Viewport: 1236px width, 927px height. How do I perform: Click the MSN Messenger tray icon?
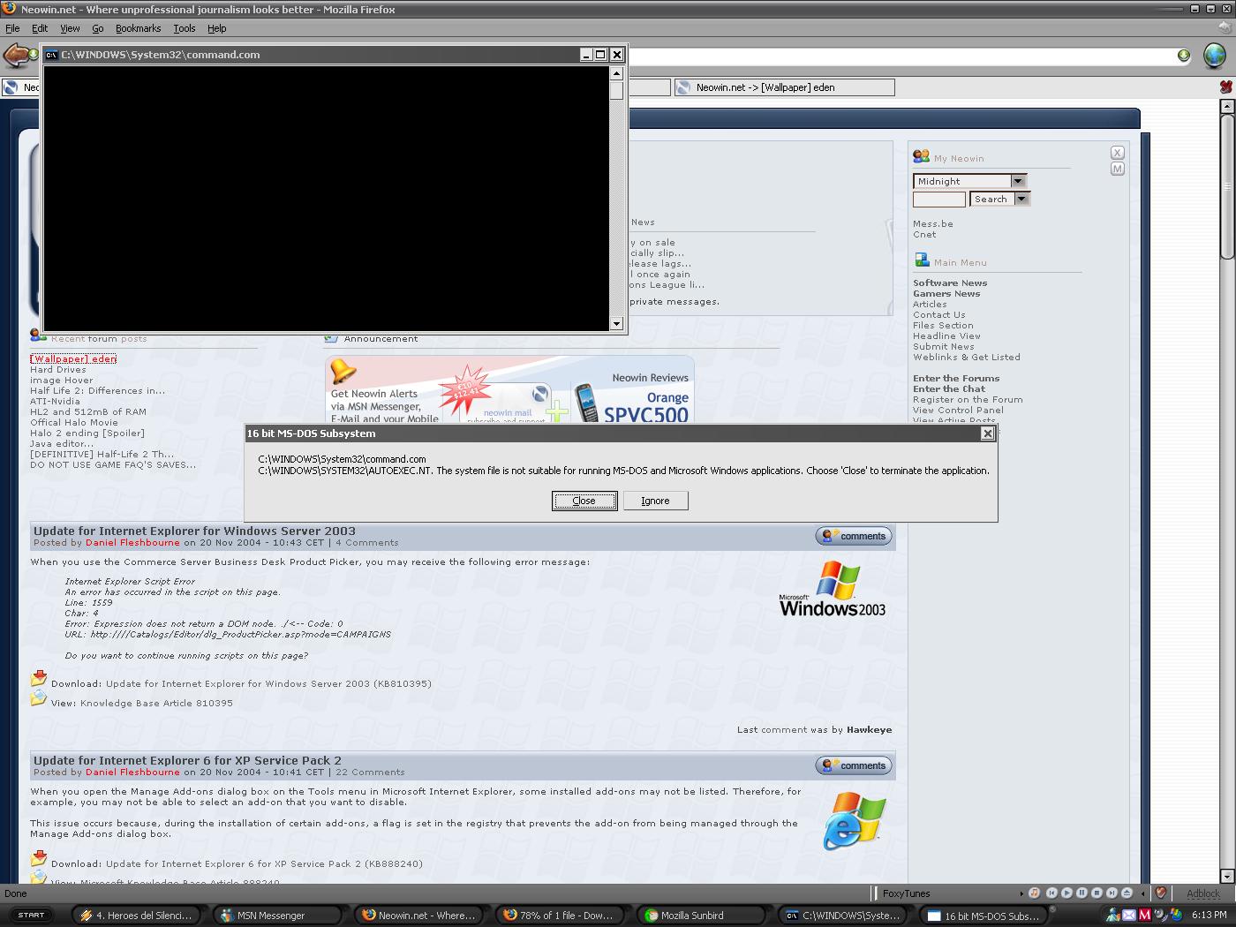pyautogui.click(x=1113, y=915)
